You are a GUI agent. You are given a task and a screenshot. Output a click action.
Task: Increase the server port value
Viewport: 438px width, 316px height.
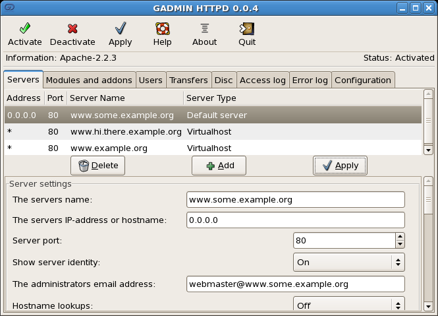[399, 237]
